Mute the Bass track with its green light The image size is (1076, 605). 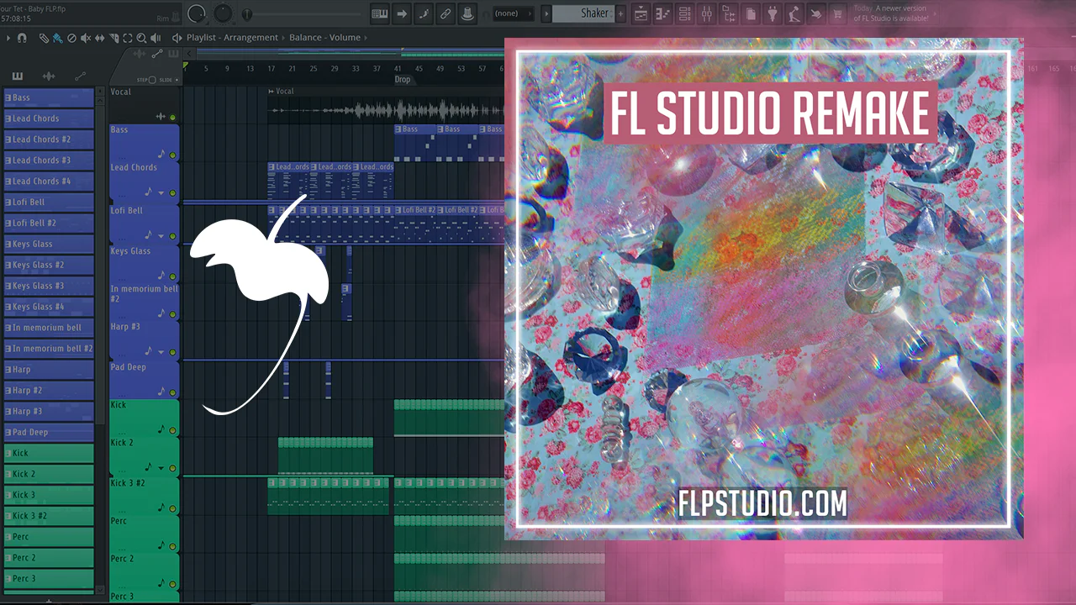pyautogui.click(x=173, y=155)
